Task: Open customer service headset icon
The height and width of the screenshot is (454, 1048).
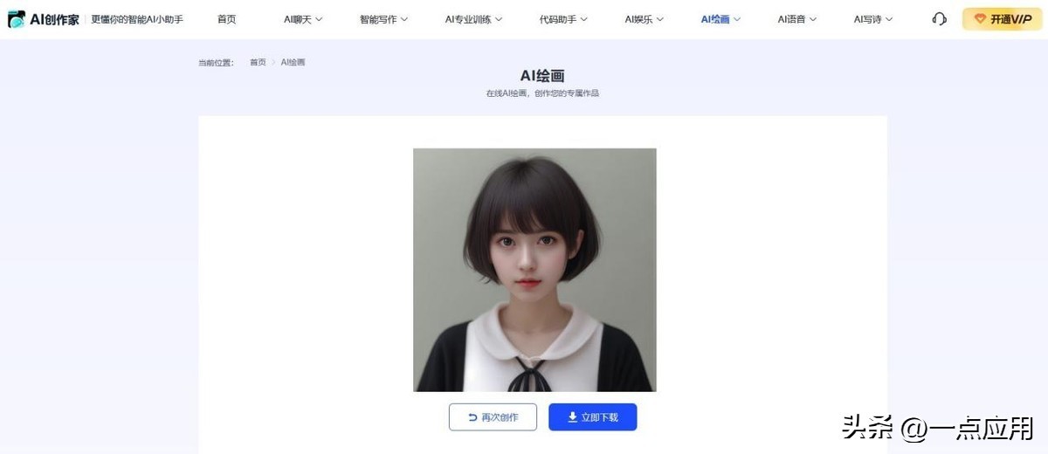Action: (x=939, y=19)
